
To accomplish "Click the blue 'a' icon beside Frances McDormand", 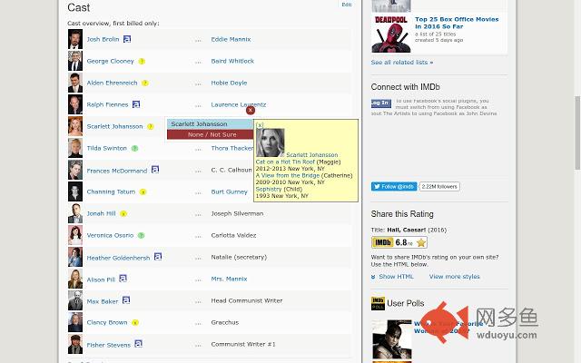I will 155,170.
